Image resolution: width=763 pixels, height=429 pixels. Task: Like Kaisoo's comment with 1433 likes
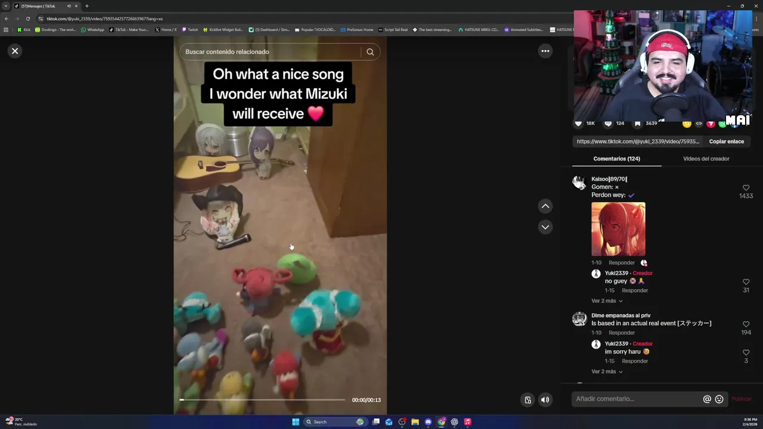point(746,188)
